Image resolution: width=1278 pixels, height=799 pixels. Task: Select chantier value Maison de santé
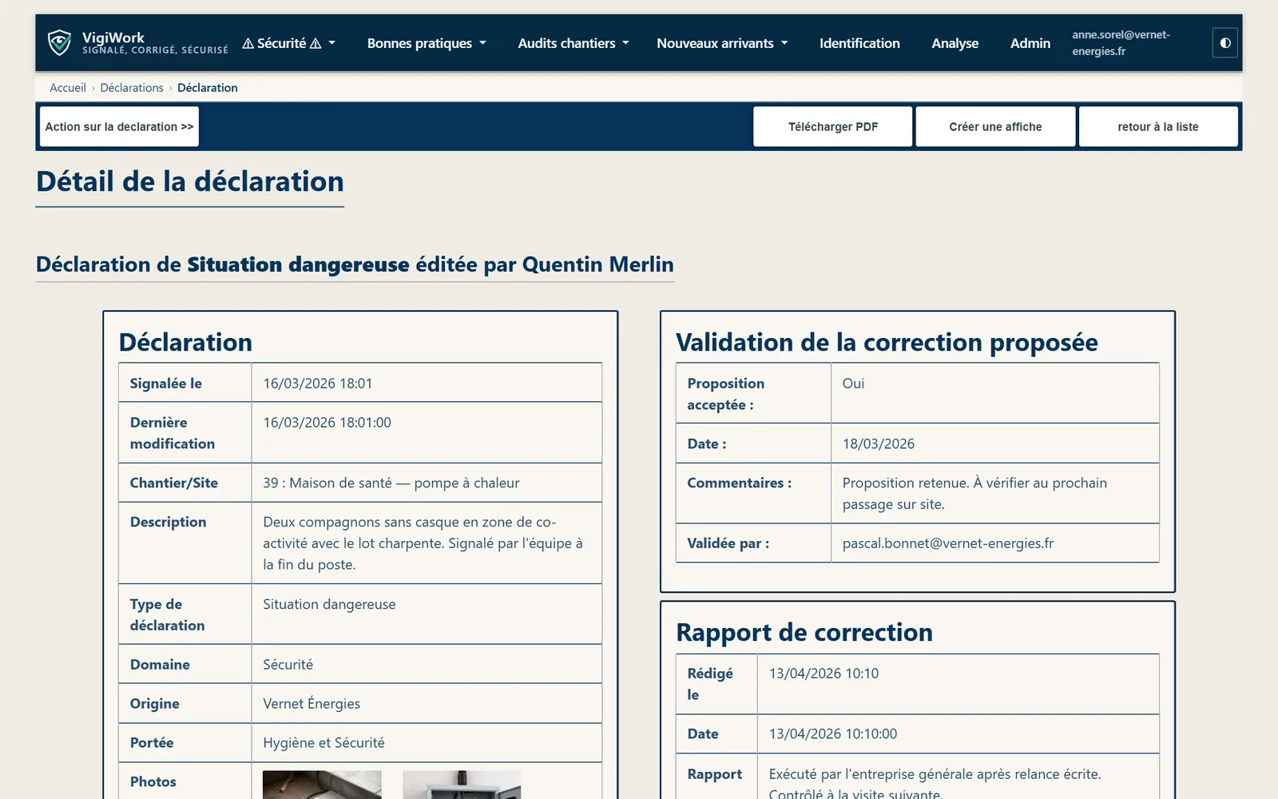391,483
